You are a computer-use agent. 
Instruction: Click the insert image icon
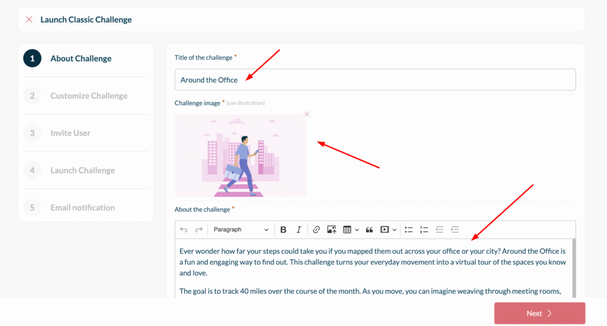pyautogui.click(x=331, y=229)
